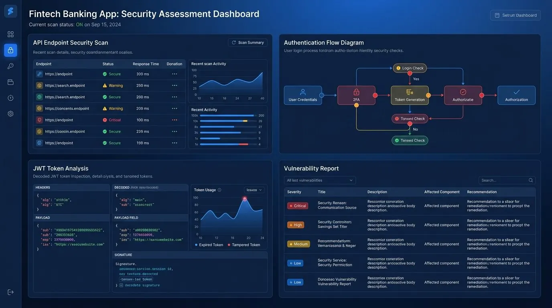552x308 pixels.
Task: Click the app logo atop the sidebar
Action: (10, 11)
